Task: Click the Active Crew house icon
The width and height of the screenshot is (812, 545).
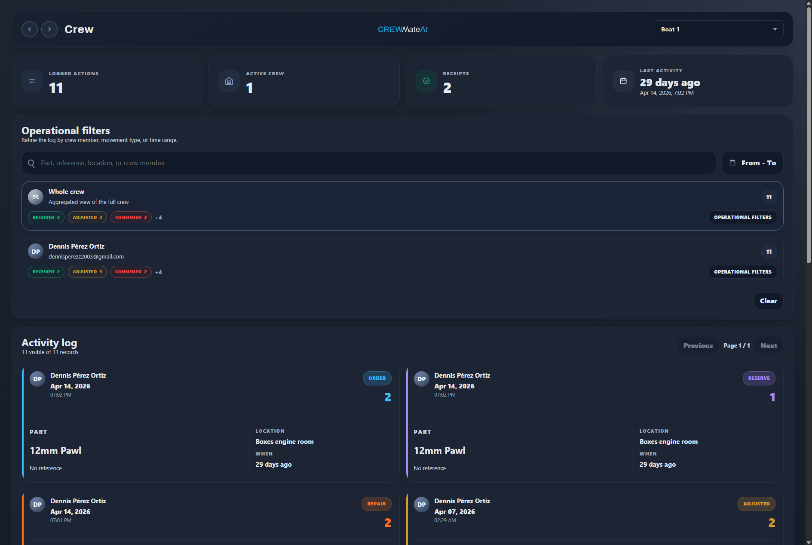Action: point(229,81)
